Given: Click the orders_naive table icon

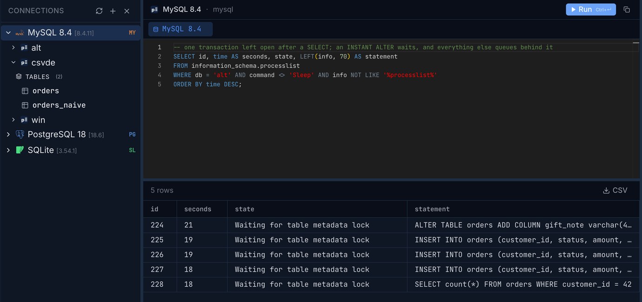Looking at the screenshot, I should pos(25,105).
